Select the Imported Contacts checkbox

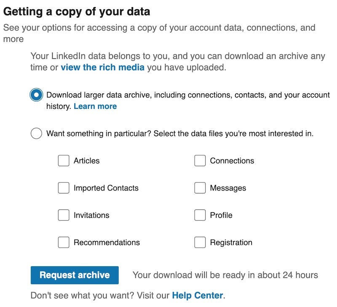click(x=63, y=188)
